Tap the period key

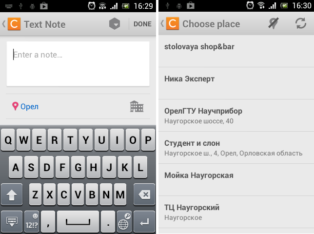[108, 222]
